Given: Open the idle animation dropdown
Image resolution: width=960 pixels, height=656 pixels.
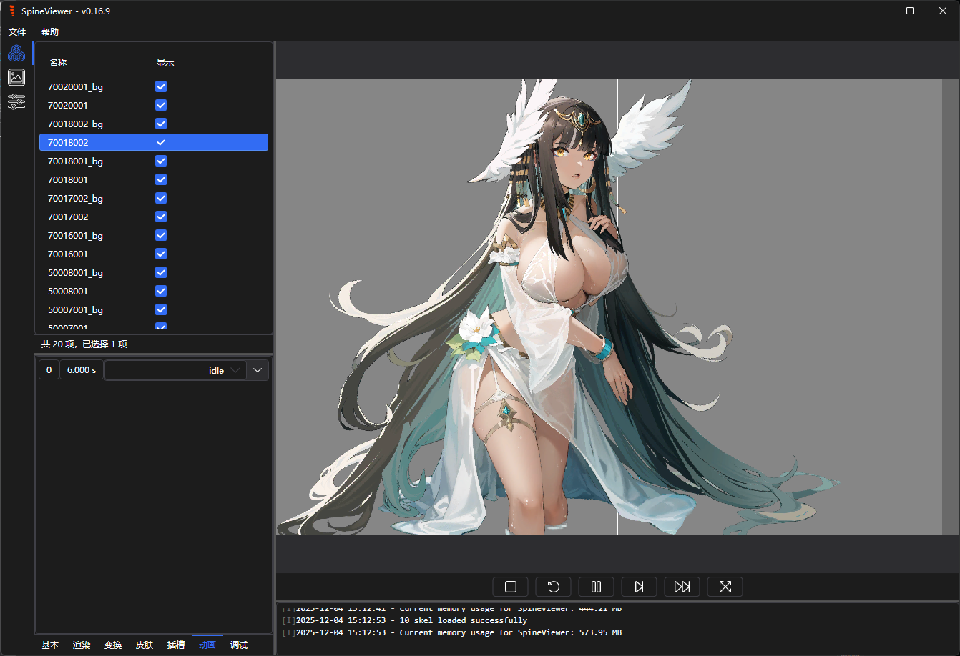Looking at the screenshot, I should 176,370.
